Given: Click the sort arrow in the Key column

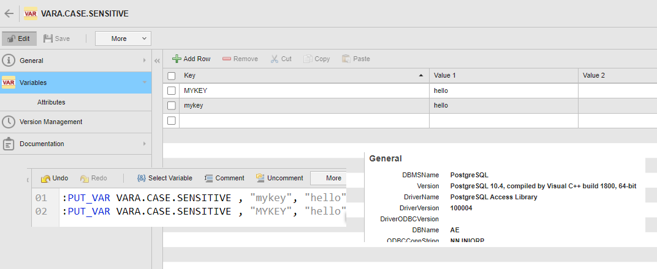Looking at the screenshot, I should (420, 76).
